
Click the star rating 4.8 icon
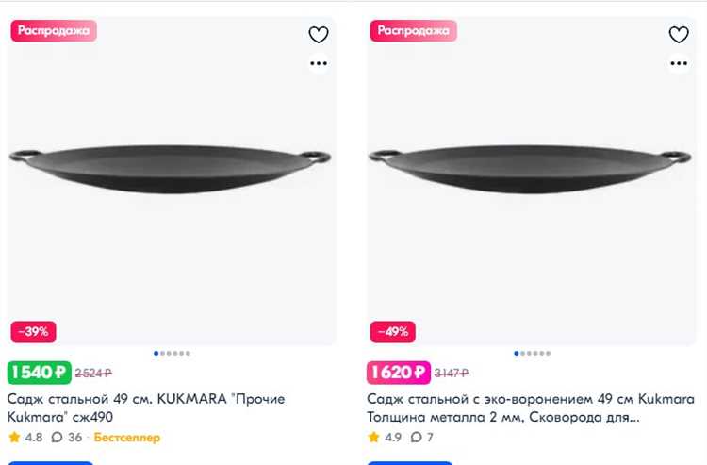(14, 438)
